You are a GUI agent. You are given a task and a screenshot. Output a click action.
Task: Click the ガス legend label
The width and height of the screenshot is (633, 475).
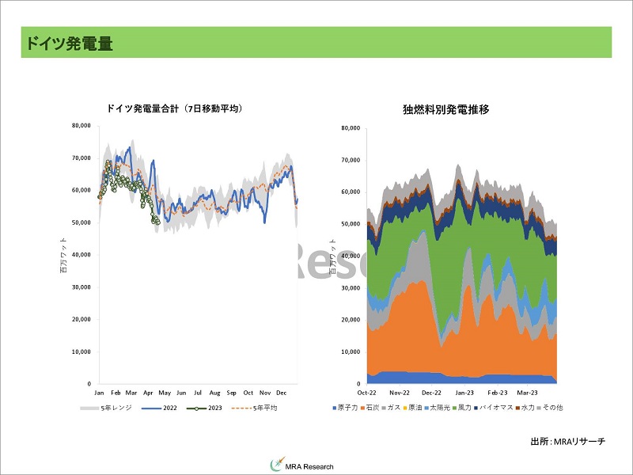point(393,408)
